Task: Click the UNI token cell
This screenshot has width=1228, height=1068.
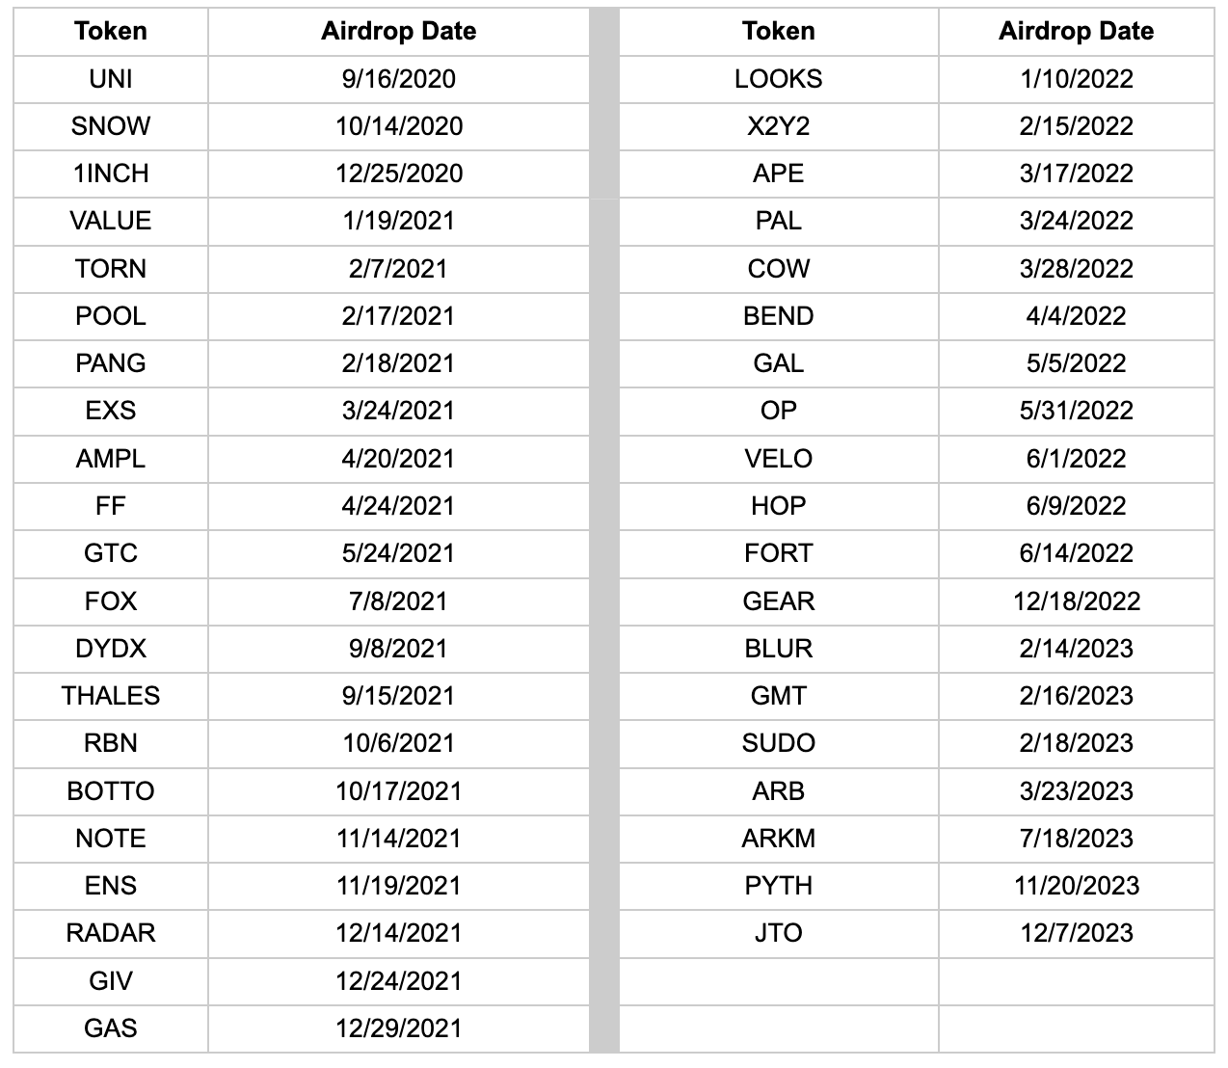Action: 111,79
